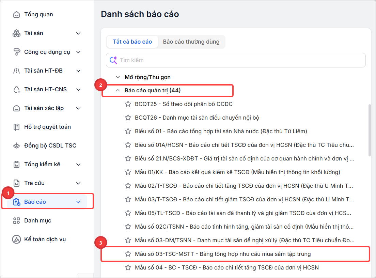Click the Tổng kiểm kê clipboard icon

pyautogui.click(x=16, y=164)
